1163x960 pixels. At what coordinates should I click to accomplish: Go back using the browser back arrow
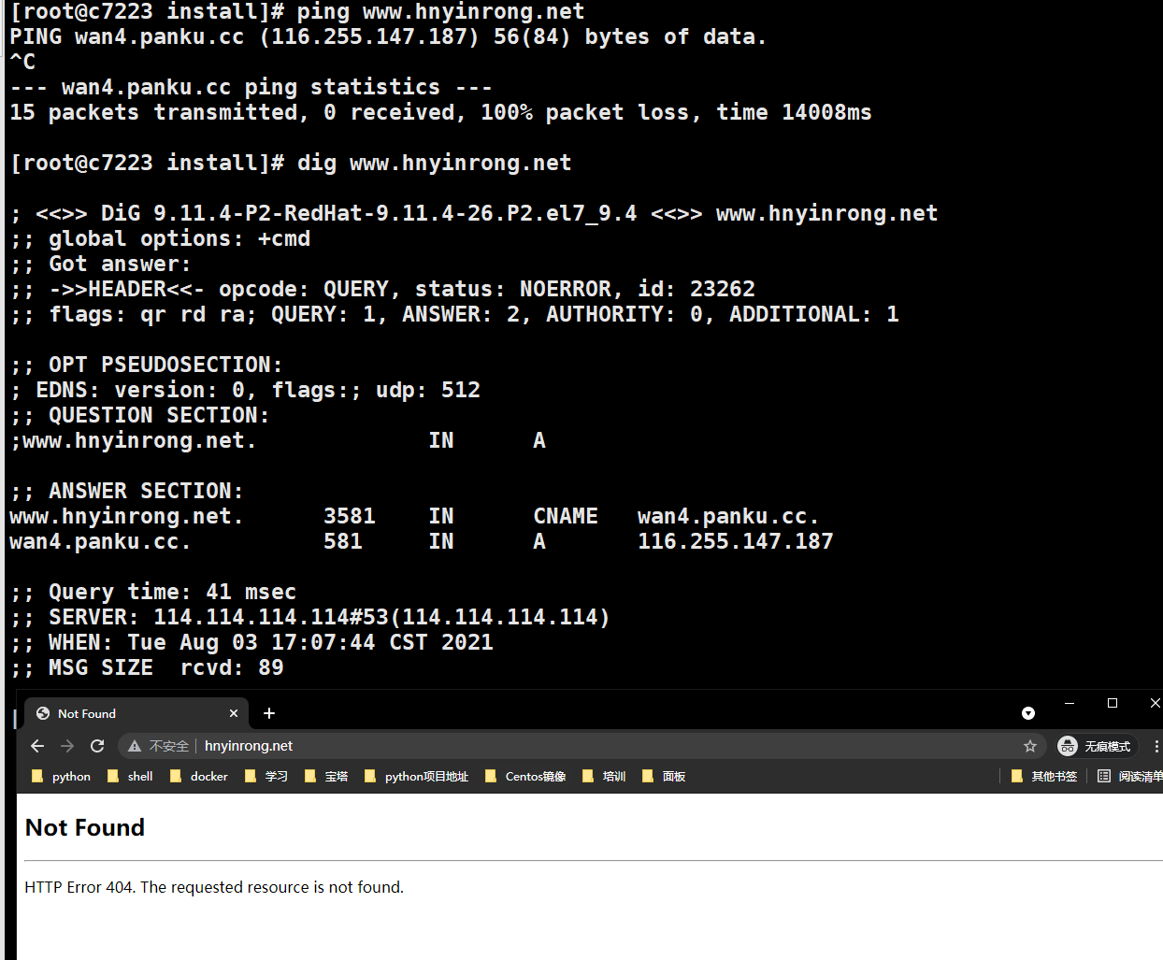tap(37, 746)
